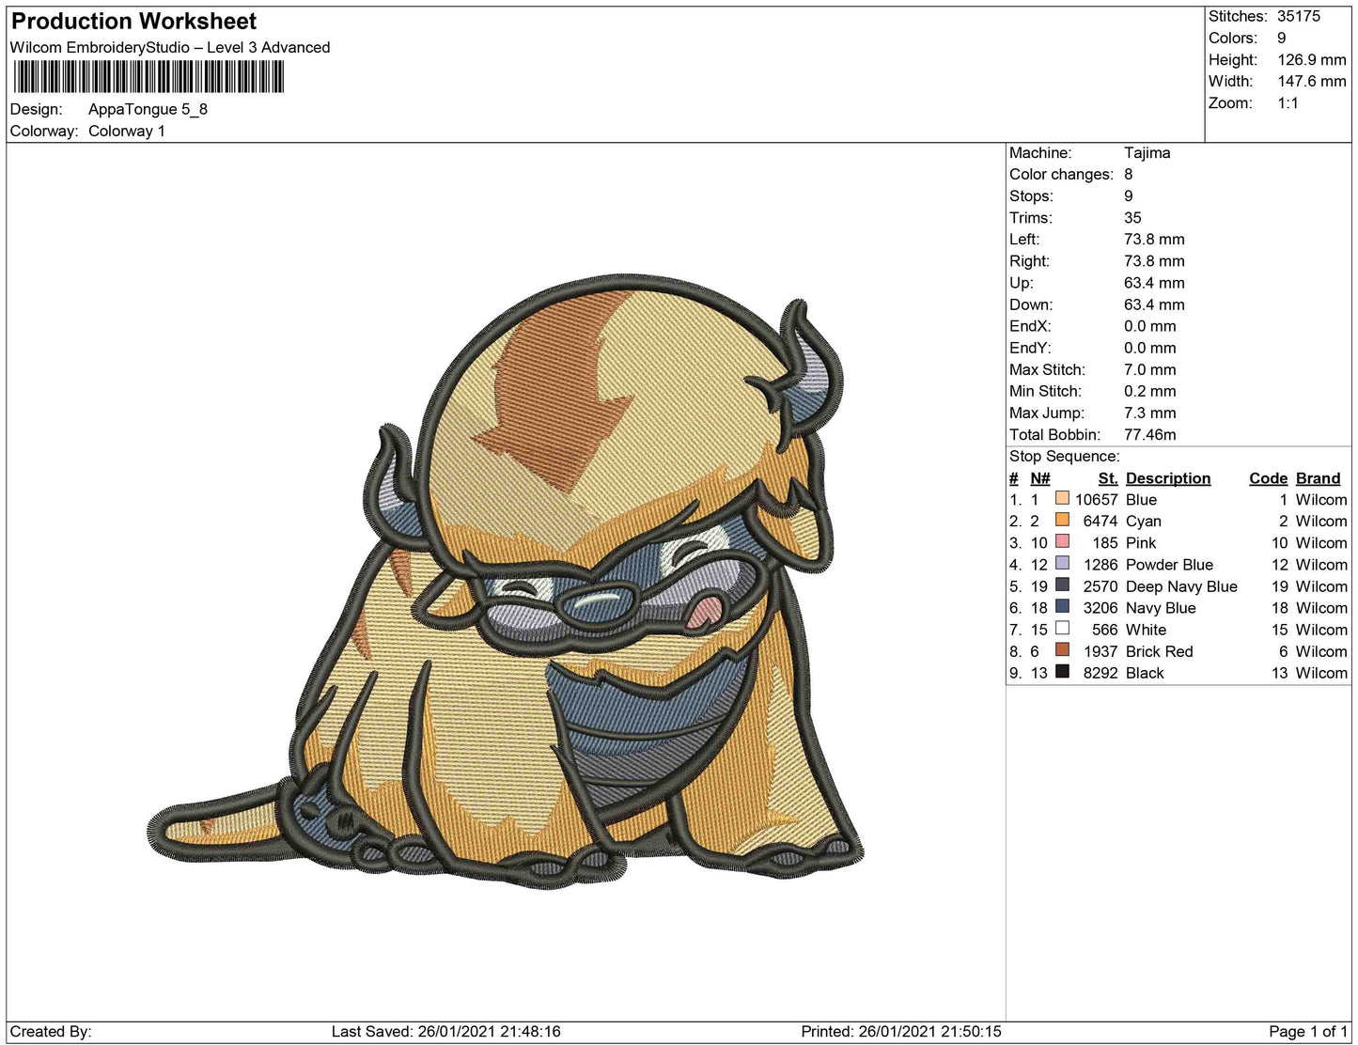Click the N# column header

tap(1039, 478)
